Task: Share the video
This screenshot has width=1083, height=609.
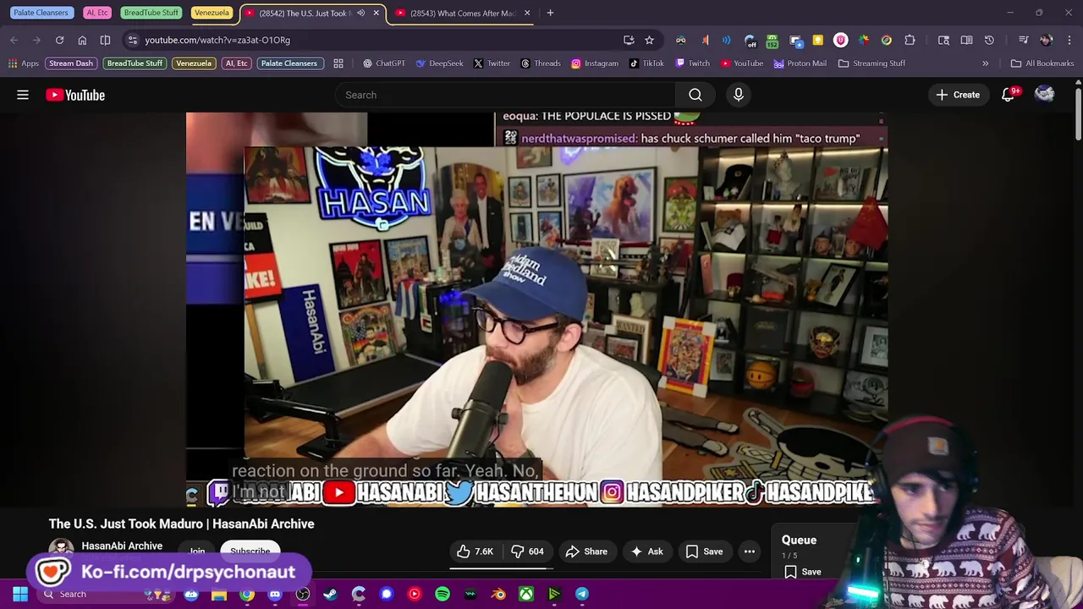Action: 586,551
